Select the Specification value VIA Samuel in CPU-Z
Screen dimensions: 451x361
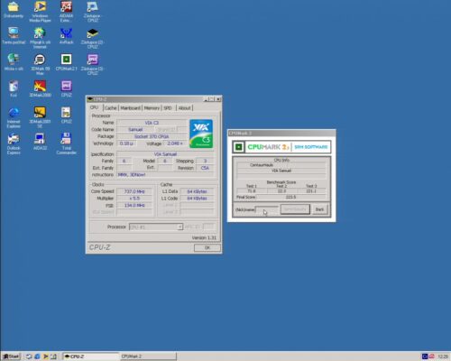(x=165, y=154)
